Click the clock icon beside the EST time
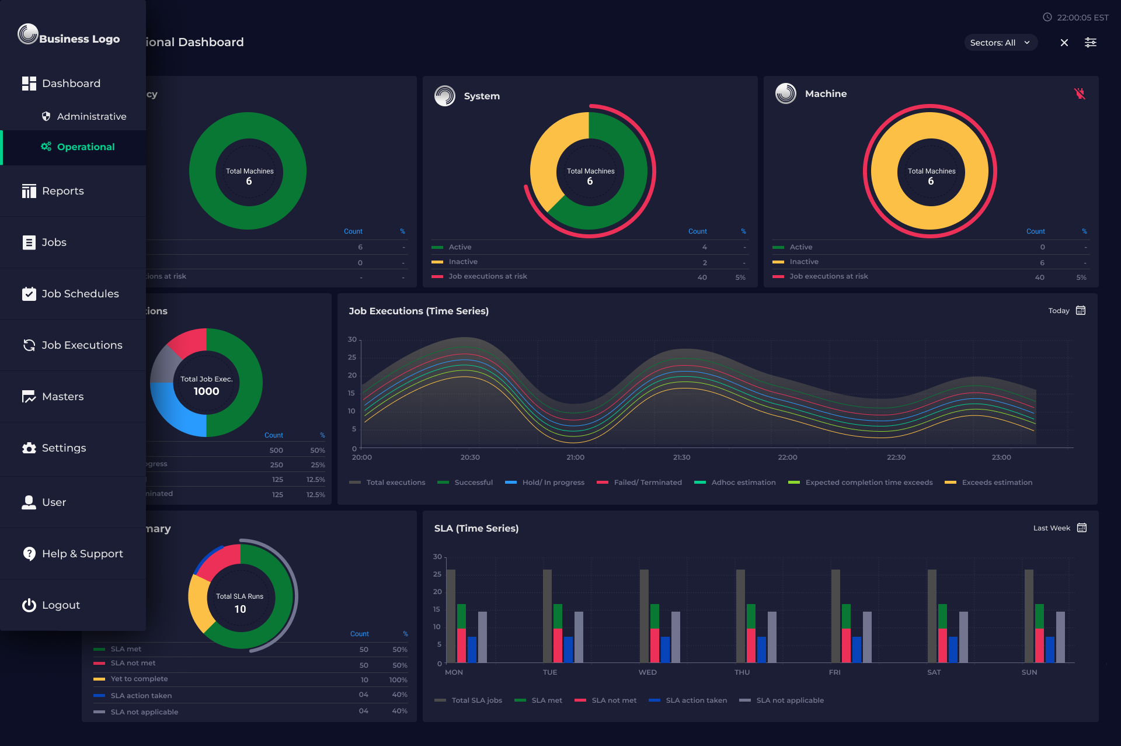 tap(1047, 17)
